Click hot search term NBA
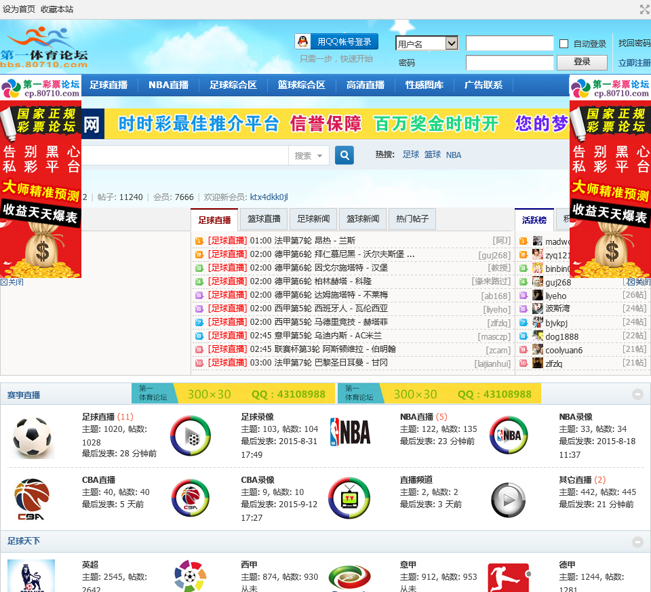Image resolution: width=651 pixels, height=592 pixels. click(454, 155)
